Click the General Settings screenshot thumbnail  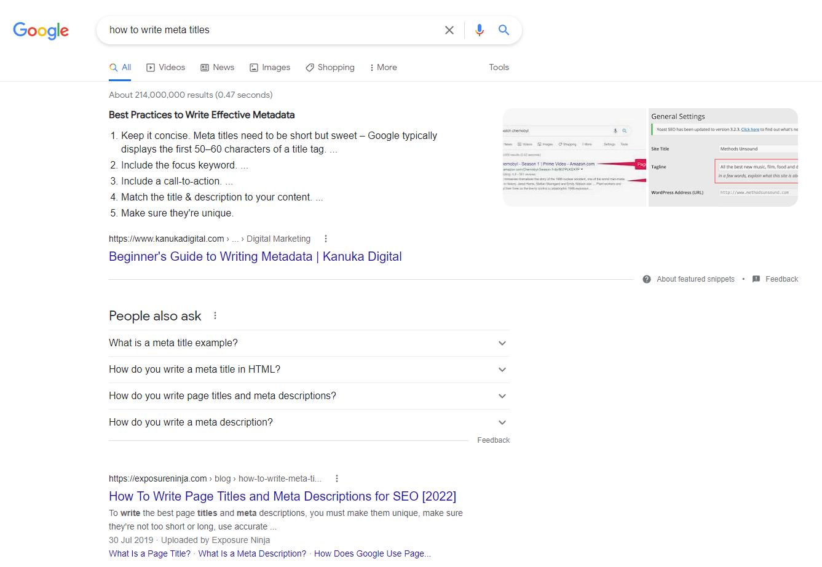coord(722,157)
